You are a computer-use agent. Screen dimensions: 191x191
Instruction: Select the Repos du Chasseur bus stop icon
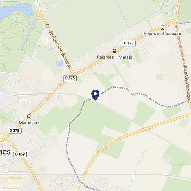163,28
